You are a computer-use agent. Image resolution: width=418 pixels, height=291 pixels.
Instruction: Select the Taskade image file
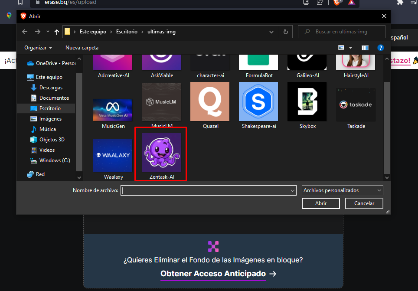click(x=356, y=108)
